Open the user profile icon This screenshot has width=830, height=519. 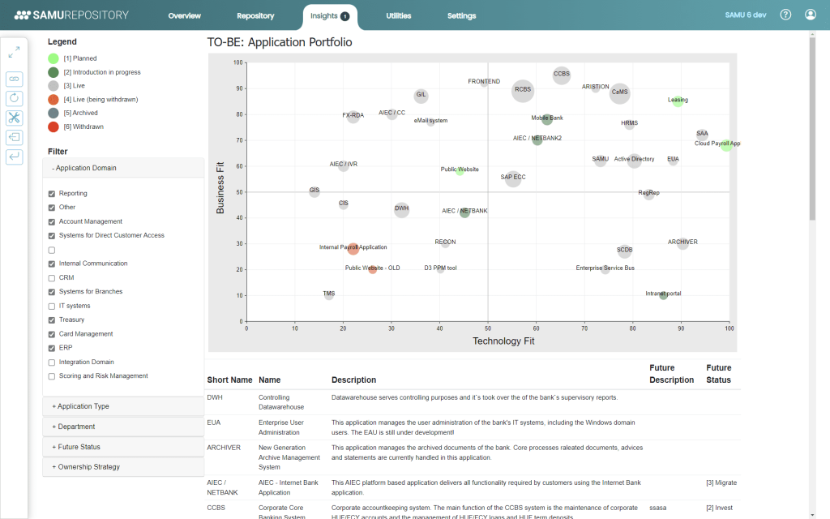pos(811,15)
